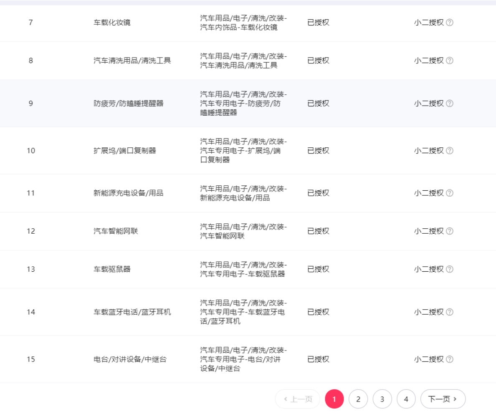496x414 pixels.
Task: Show authorization help for row 12
Action: click(450, 231)
